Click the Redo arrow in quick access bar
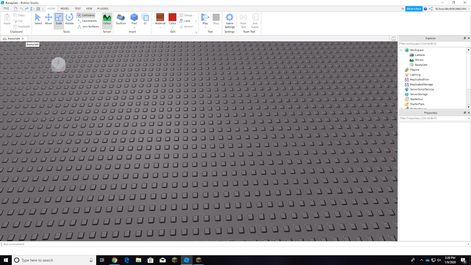471x265 pixels. pos(27,9)
